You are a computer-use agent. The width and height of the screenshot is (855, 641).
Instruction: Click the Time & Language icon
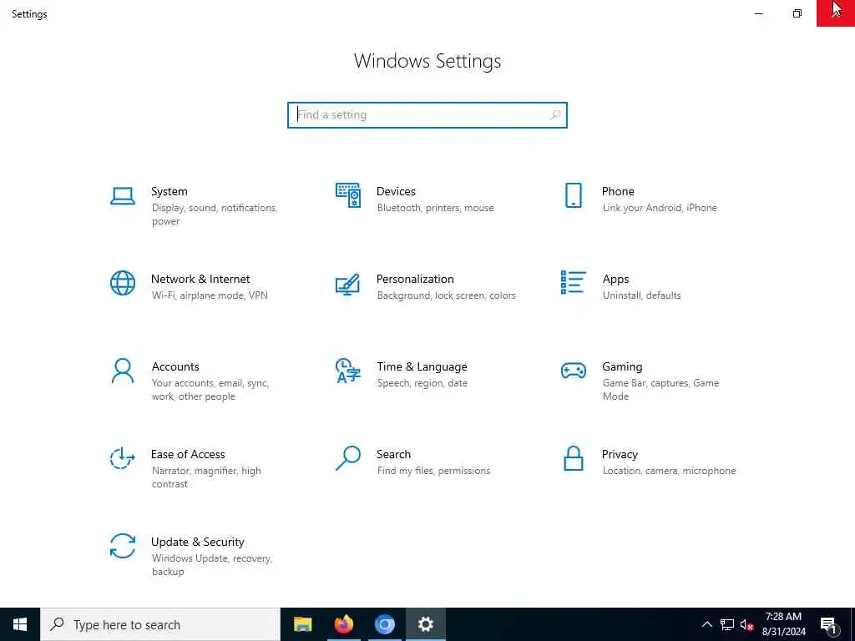pyautogui.click(x=348, y=371)
